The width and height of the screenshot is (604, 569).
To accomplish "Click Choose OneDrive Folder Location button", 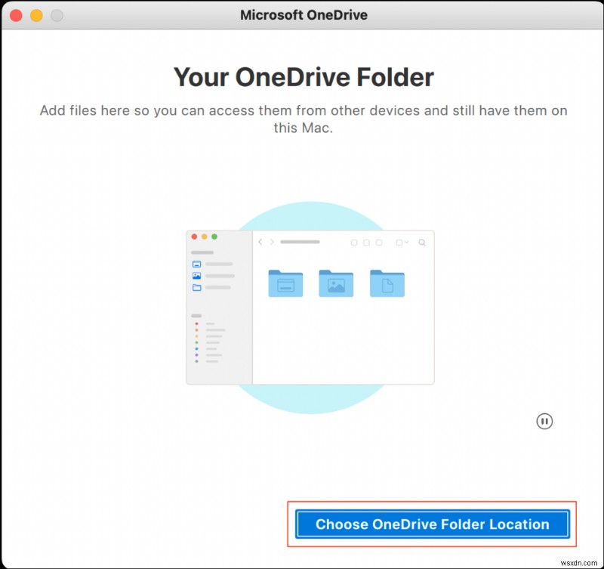I will [432, 524].
